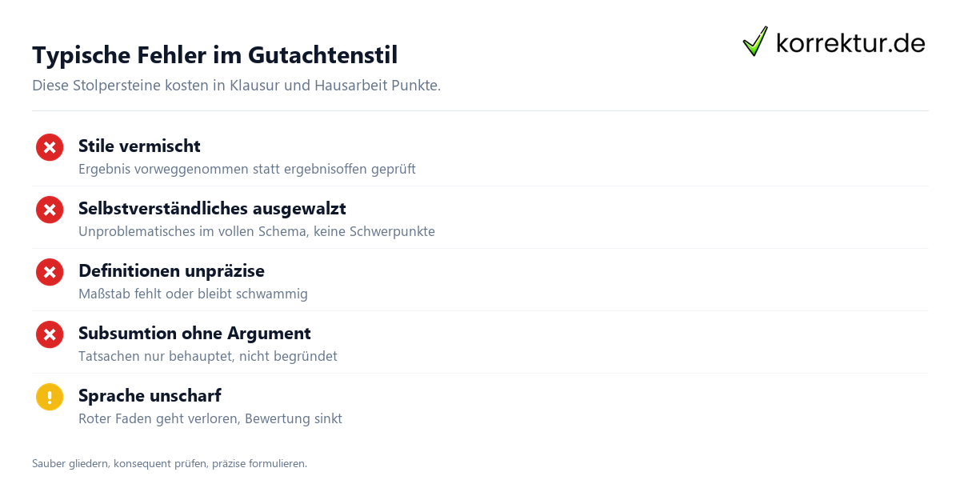Select the heading Subsumtion ohne Argument
The height and width of the screenshot is (504, 960).
(x=194, y=334)
